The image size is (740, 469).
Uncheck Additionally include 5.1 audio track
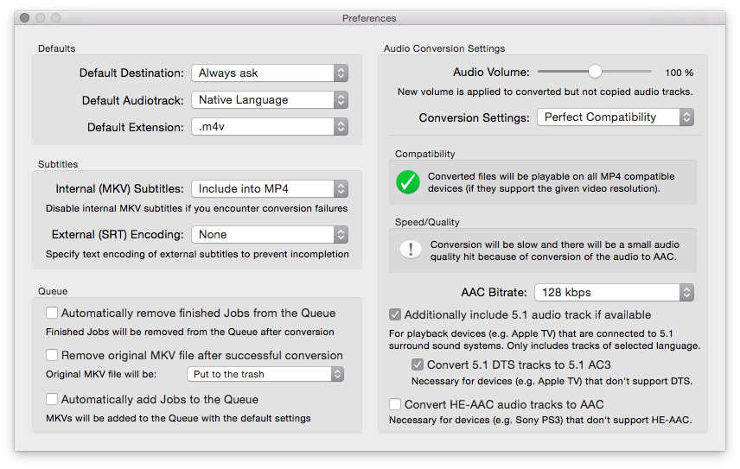[x=395, y=314]
